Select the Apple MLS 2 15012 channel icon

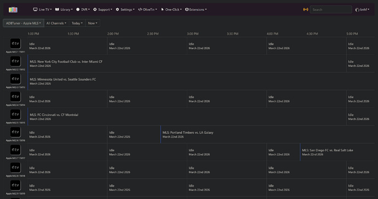tap(15, 61)
